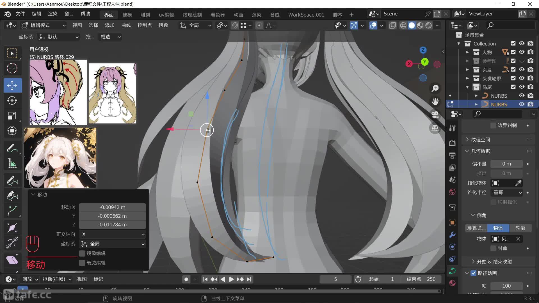Screen dimensions: 539x303
Task: Open Modifier wrench properties tab
Action: [x=452, y=235]
